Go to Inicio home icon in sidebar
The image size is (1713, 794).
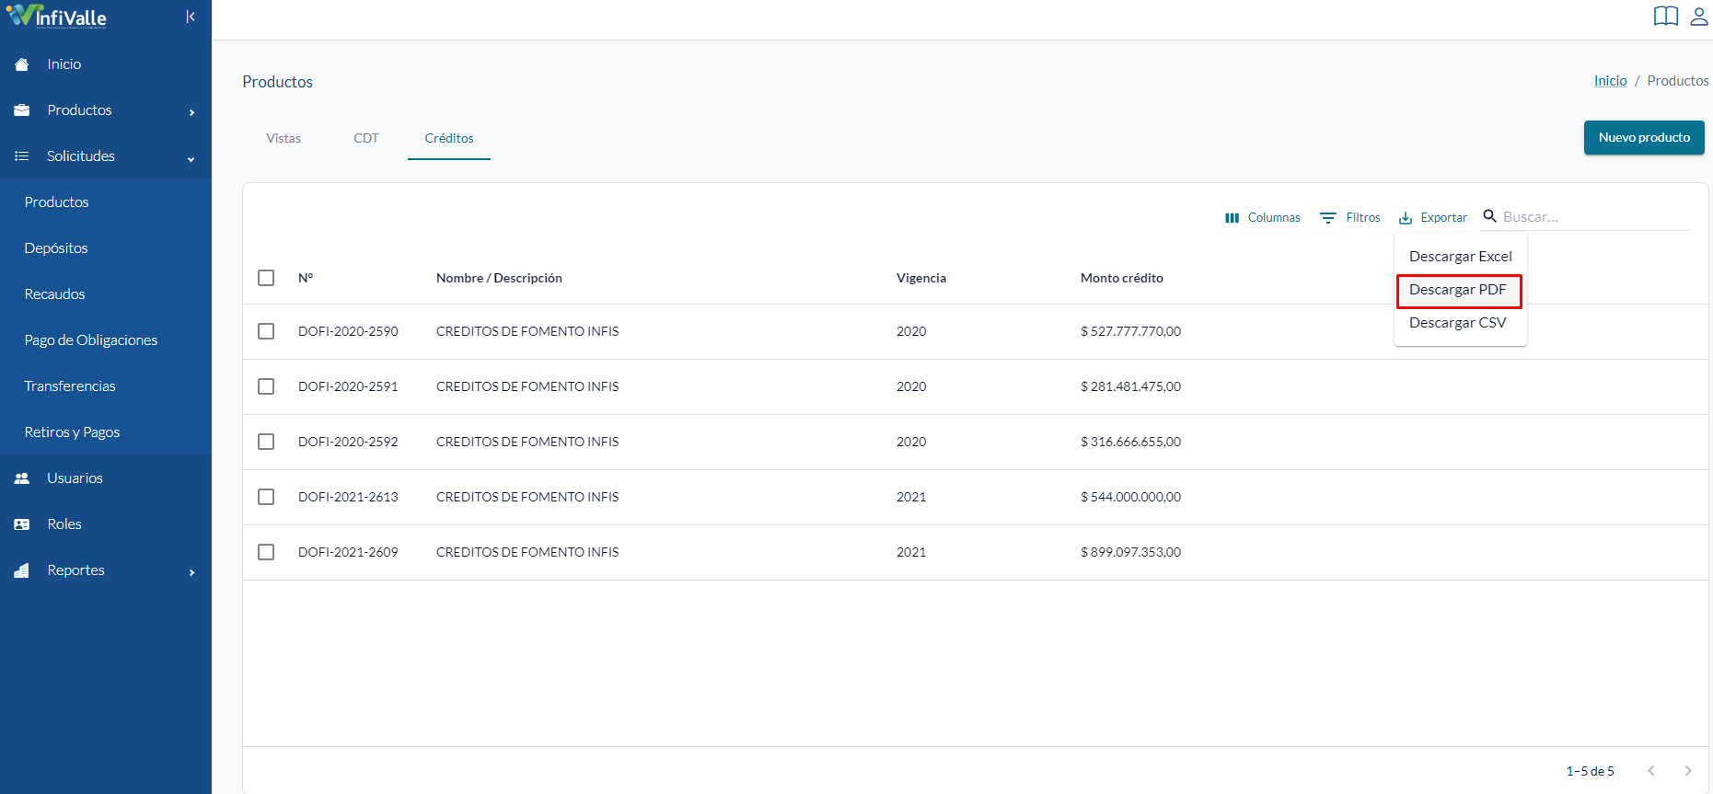22,64
